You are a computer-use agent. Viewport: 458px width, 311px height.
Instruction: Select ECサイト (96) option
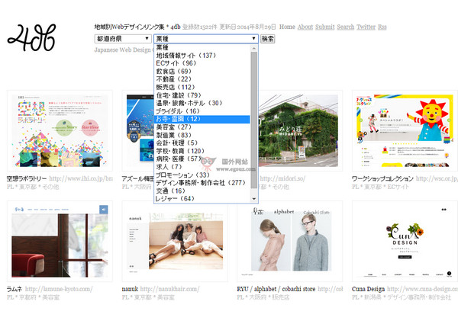[x=202, y=63]
